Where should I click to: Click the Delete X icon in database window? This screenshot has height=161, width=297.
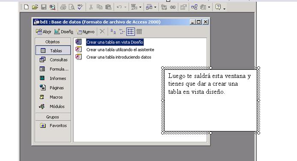coord(102,31)
